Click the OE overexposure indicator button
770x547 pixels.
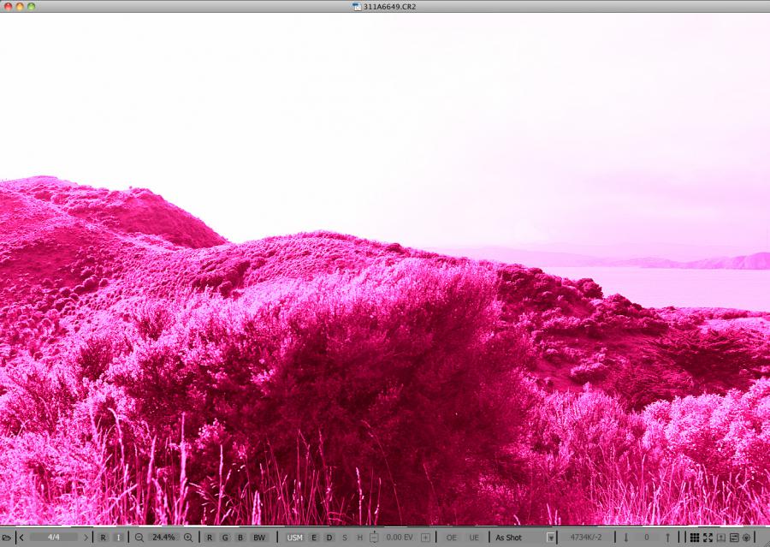[x=451, y=538]
